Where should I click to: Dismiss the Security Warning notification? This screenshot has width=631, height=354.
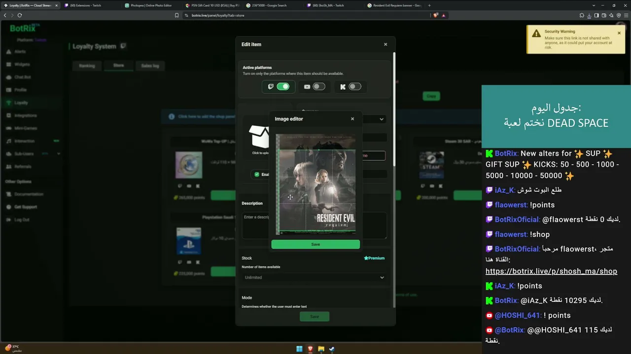point(619,33)
